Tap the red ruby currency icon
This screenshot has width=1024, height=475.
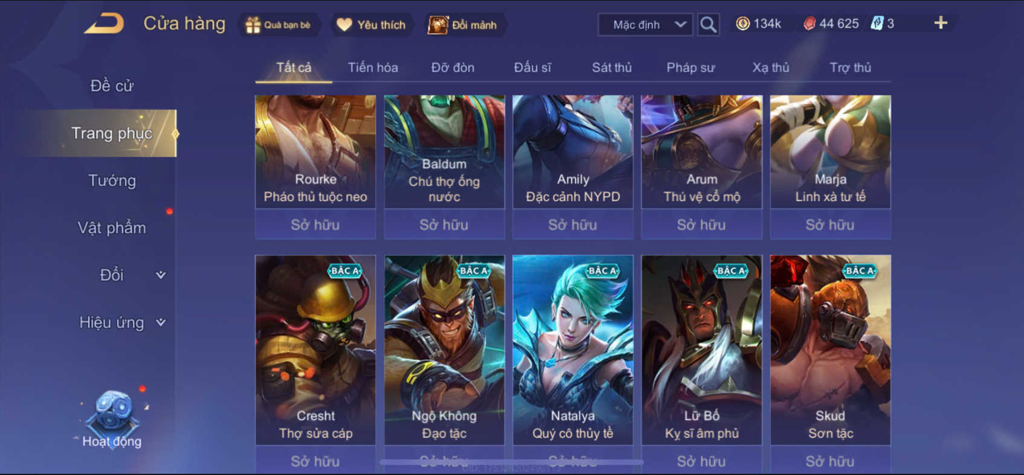pos(810,24)
